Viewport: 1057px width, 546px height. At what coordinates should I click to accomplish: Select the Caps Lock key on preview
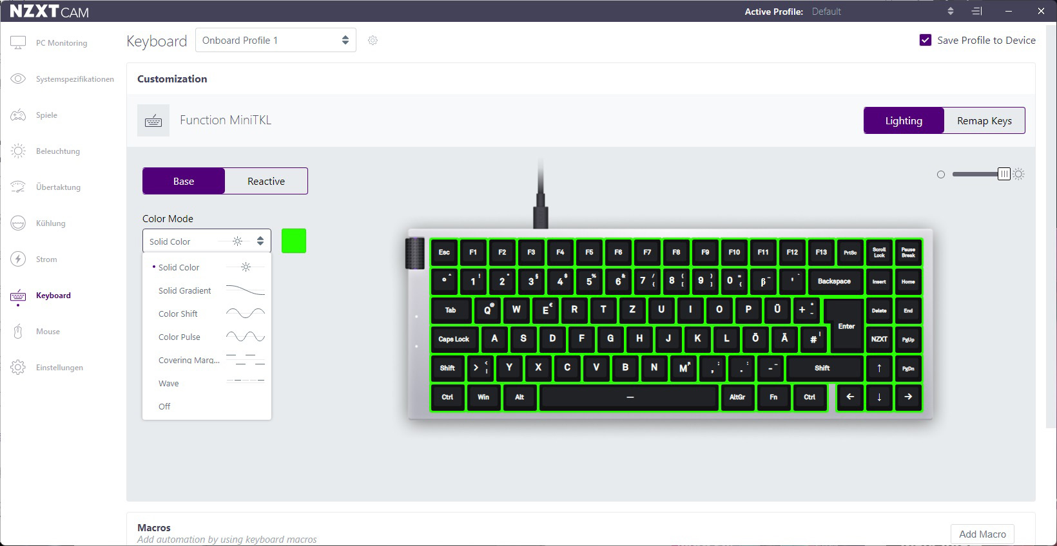pyautogui.click(x=454, y=339)
